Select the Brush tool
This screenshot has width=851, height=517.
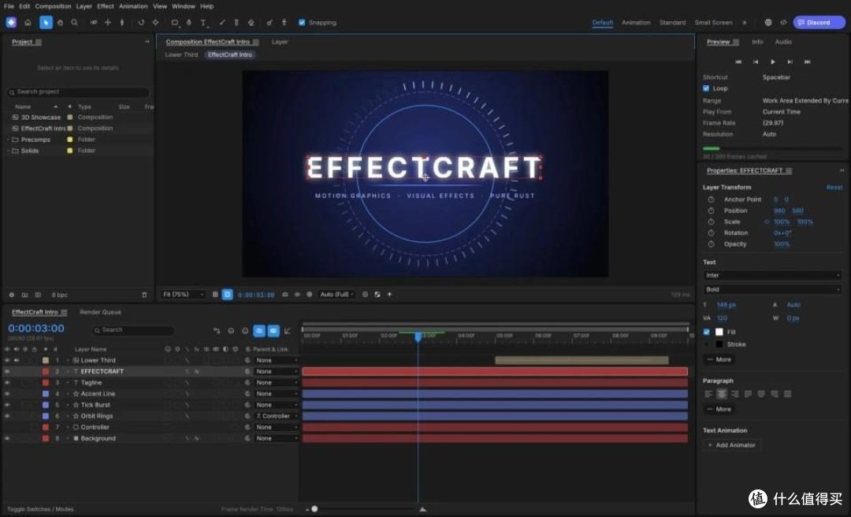[x=222, y=23]
